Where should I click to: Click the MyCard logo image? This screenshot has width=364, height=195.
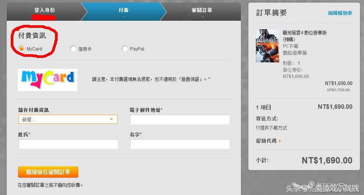pos(48,80)
